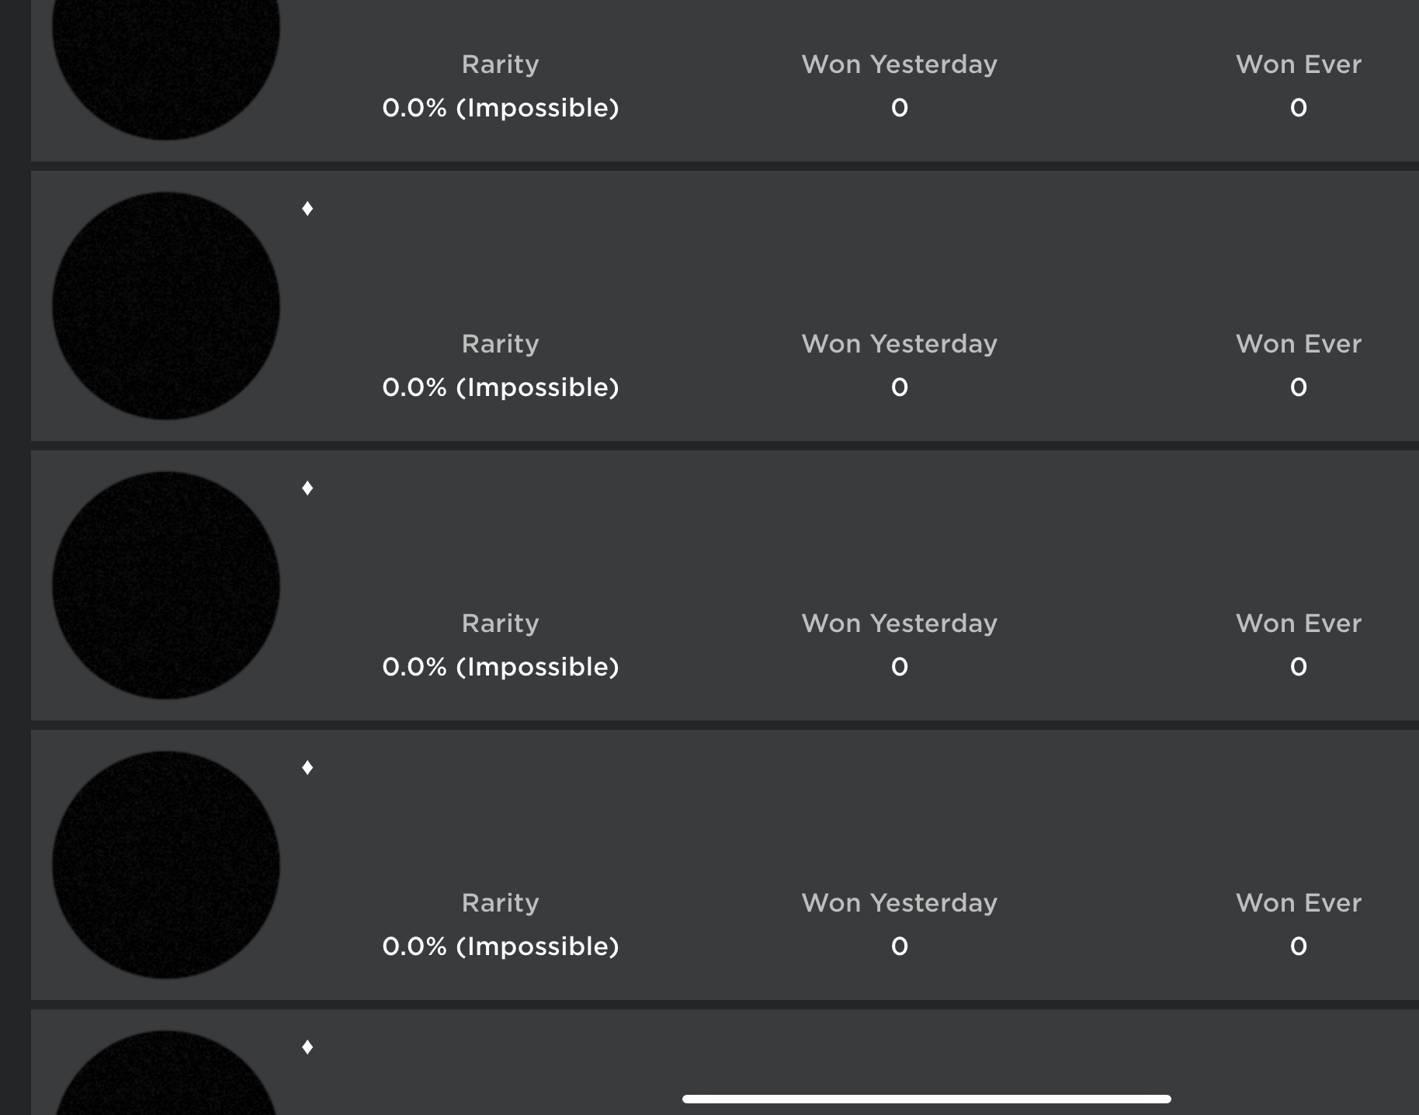Viewport: 1419px width, 1115px height.
Task: Select the Won Ever count in third badge
Action: click(1298, 667)
